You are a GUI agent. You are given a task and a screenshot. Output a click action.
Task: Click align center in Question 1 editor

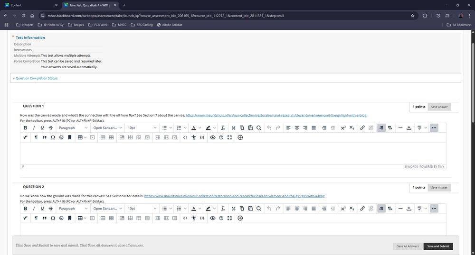coord(297,128)
